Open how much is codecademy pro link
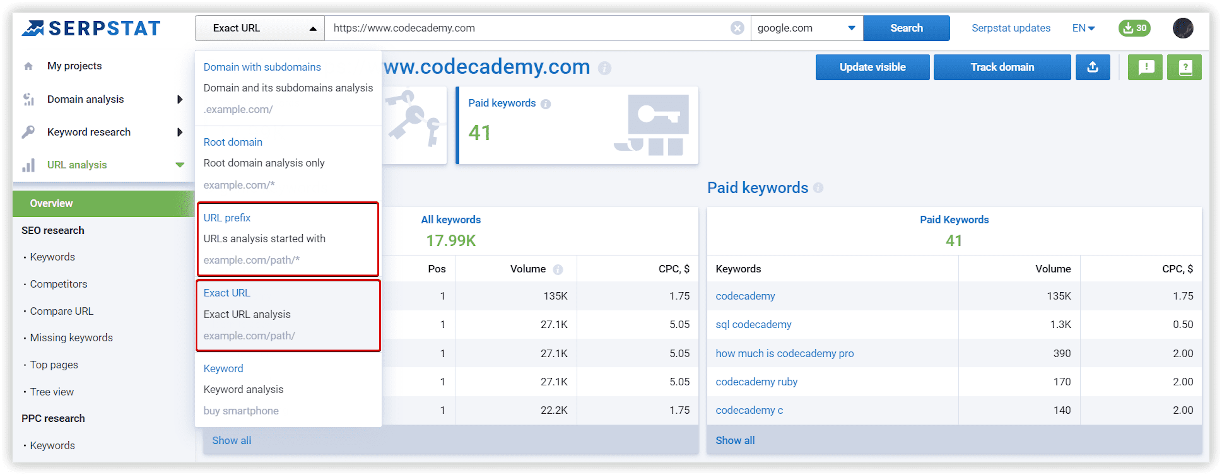 784,354
